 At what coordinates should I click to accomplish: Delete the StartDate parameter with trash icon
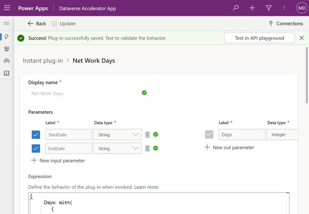point(147,135)
